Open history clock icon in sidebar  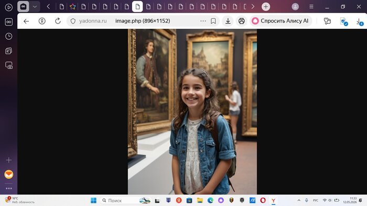pos(9,36)
